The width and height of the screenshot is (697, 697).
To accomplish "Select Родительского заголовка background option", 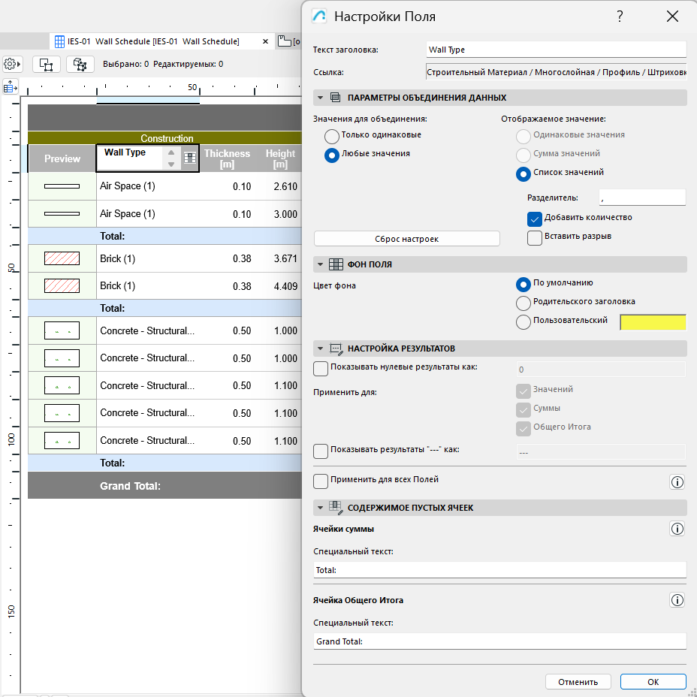I will pyautogui.click(x=524, y=303).
